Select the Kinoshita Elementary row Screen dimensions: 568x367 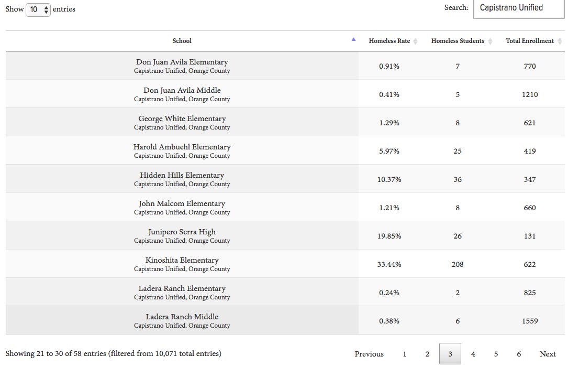pos(182,264)
